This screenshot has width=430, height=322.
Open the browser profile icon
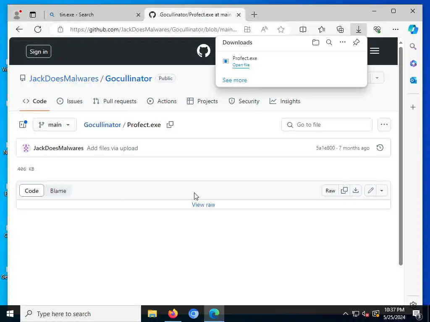17,15
